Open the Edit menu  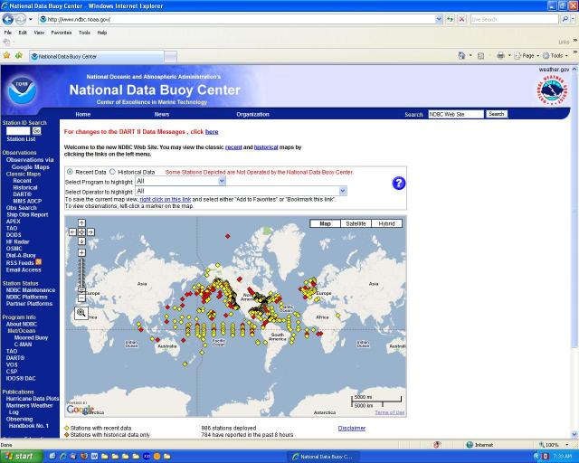23,33
